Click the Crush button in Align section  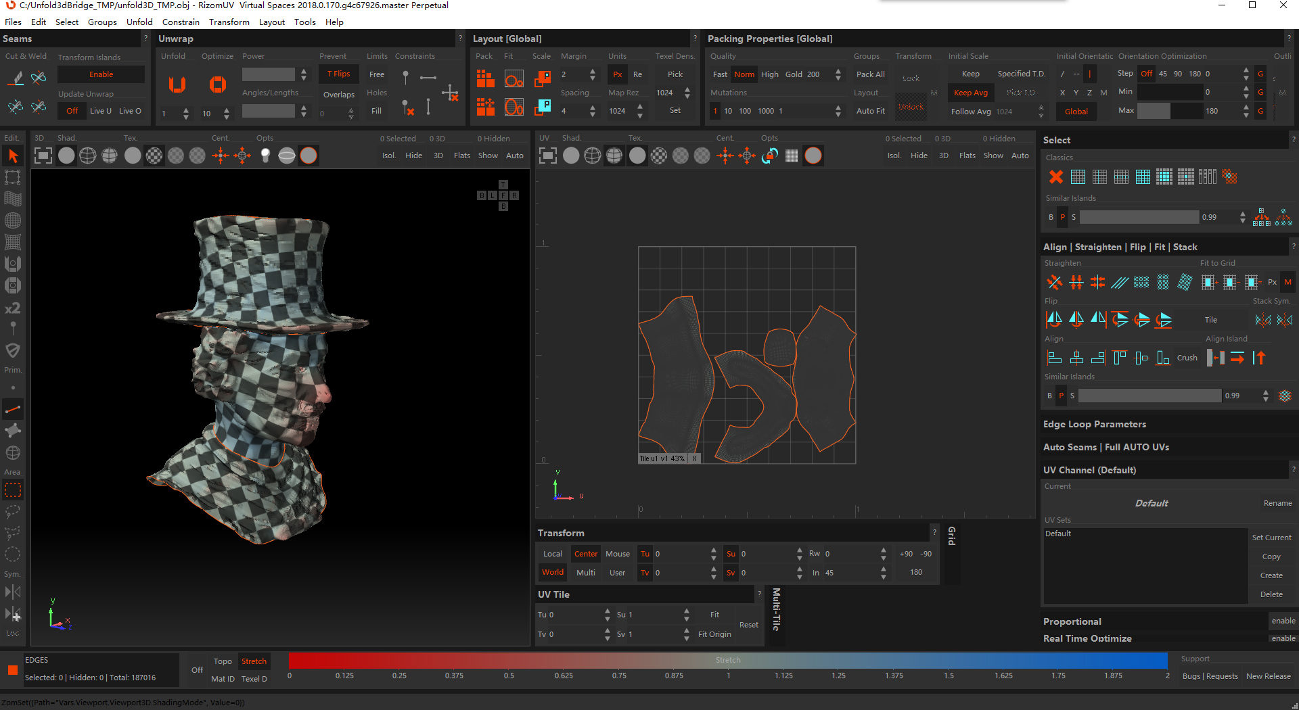(1187, 358)
